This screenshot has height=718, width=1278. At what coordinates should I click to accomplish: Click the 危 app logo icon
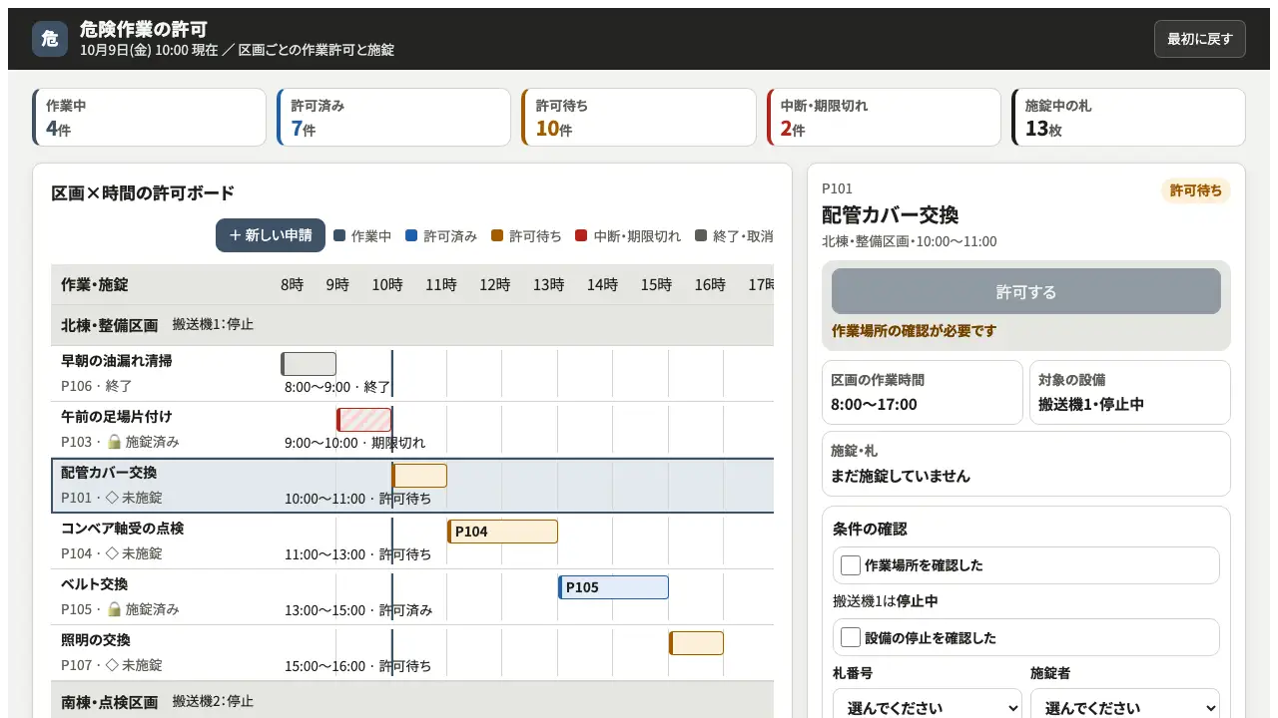click(50, 39)
